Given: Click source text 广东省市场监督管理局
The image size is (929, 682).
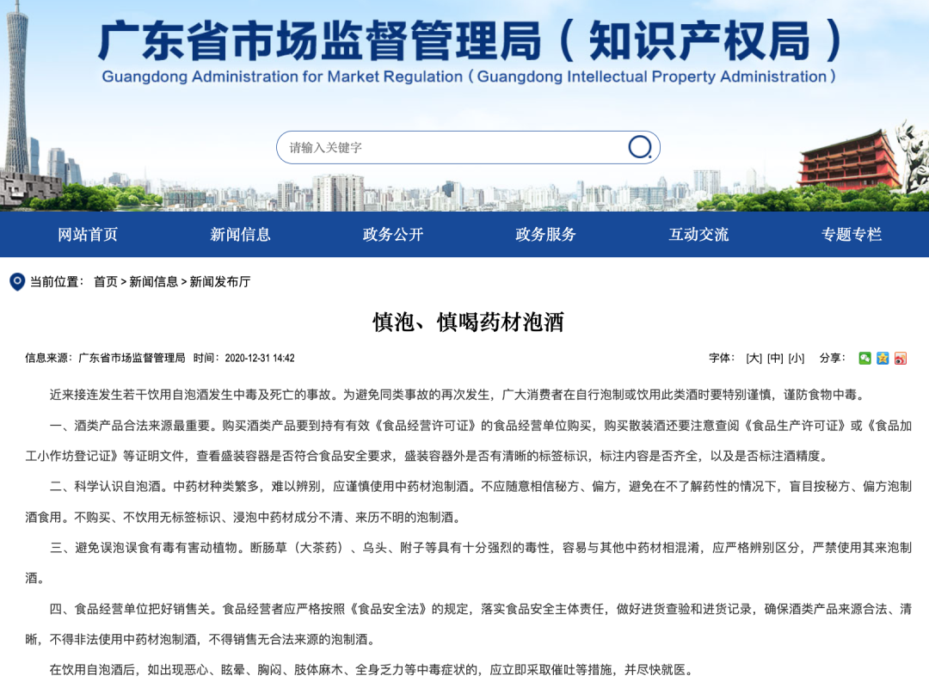Looking at the screenshot, I should (x=132, y=358).
